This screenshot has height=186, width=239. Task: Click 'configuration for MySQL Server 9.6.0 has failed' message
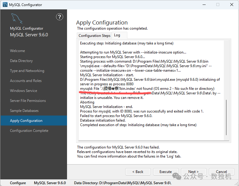point(118,147)
